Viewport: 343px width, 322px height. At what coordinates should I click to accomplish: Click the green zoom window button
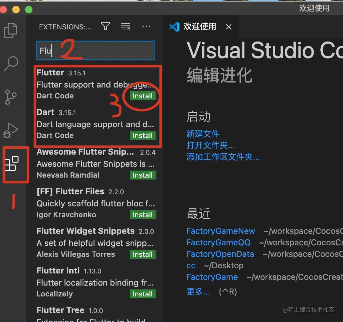coord(29,10)
